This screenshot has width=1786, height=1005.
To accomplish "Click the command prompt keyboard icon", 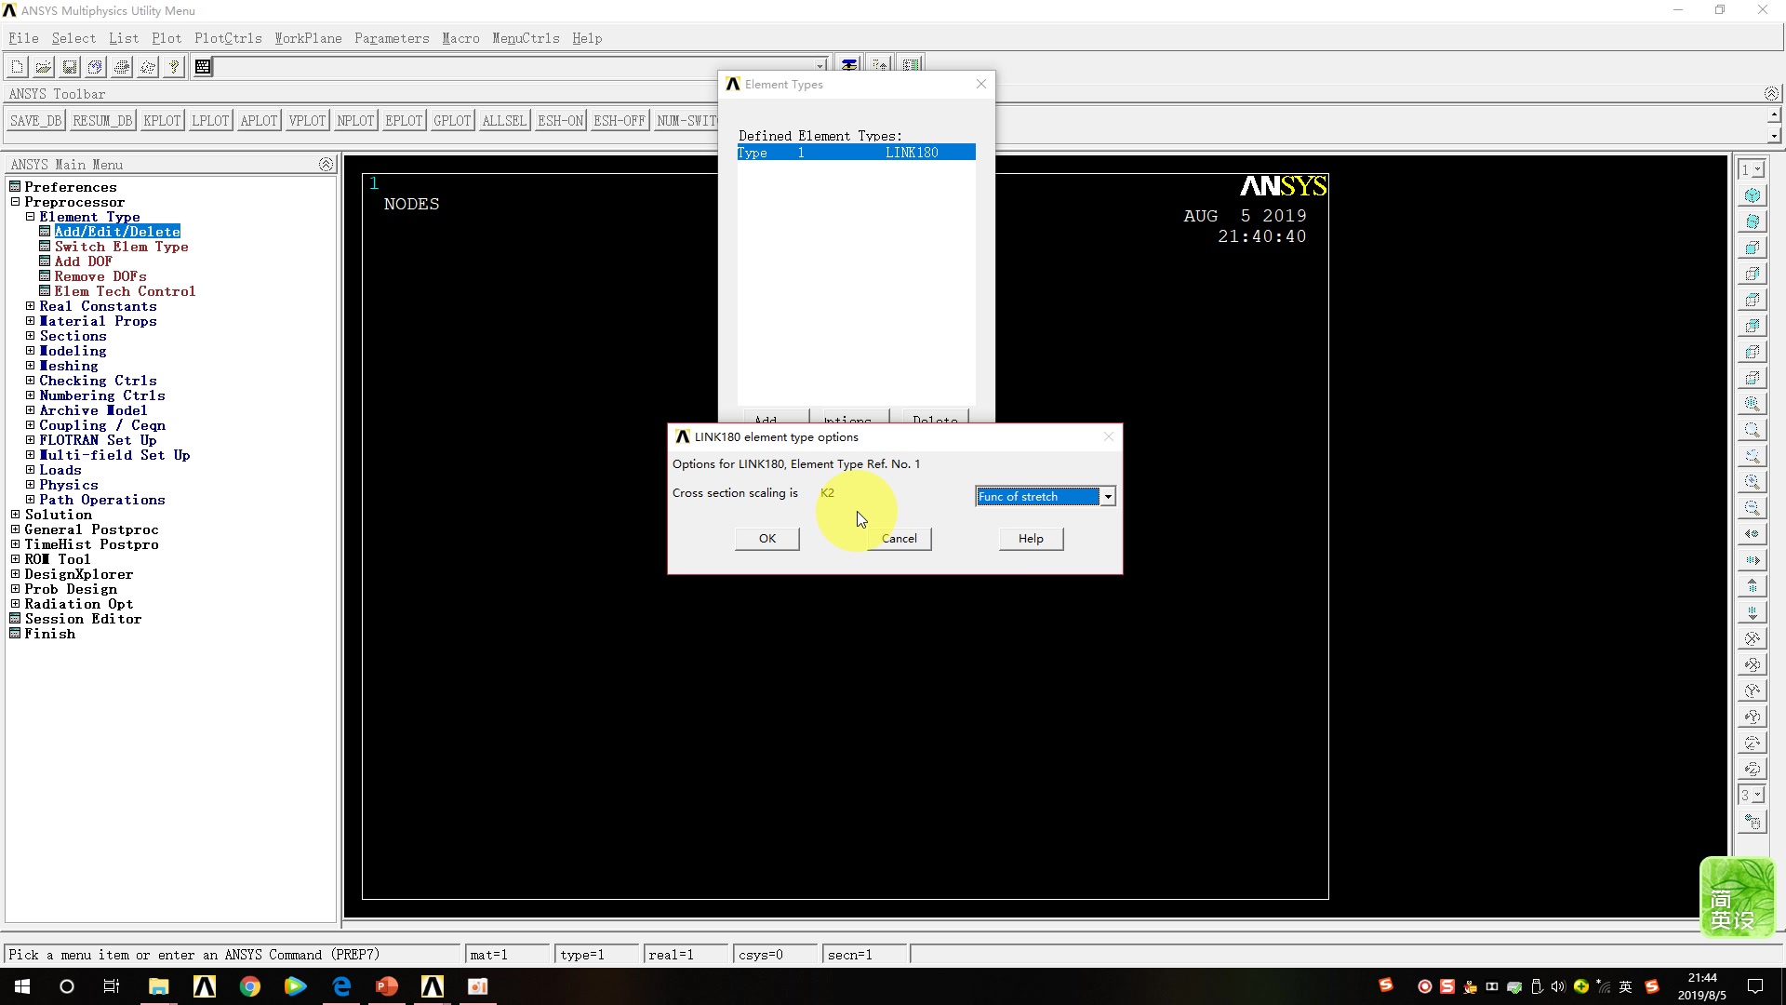I will click(x=203, y=67).
